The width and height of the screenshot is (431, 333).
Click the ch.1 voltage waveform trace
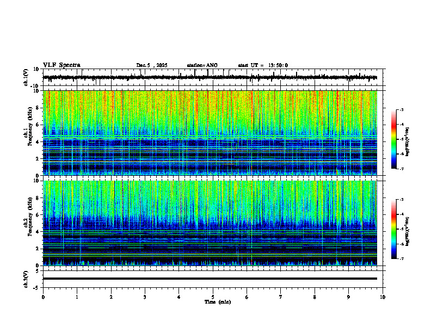(x=210, y=77)
